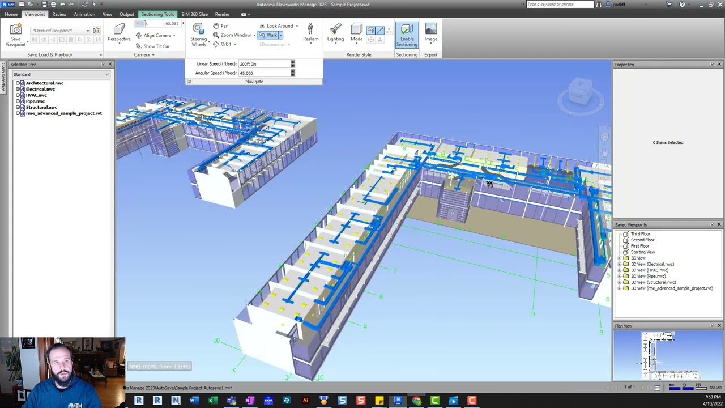
Task: Activate the Walk tool
Action: 268,35
